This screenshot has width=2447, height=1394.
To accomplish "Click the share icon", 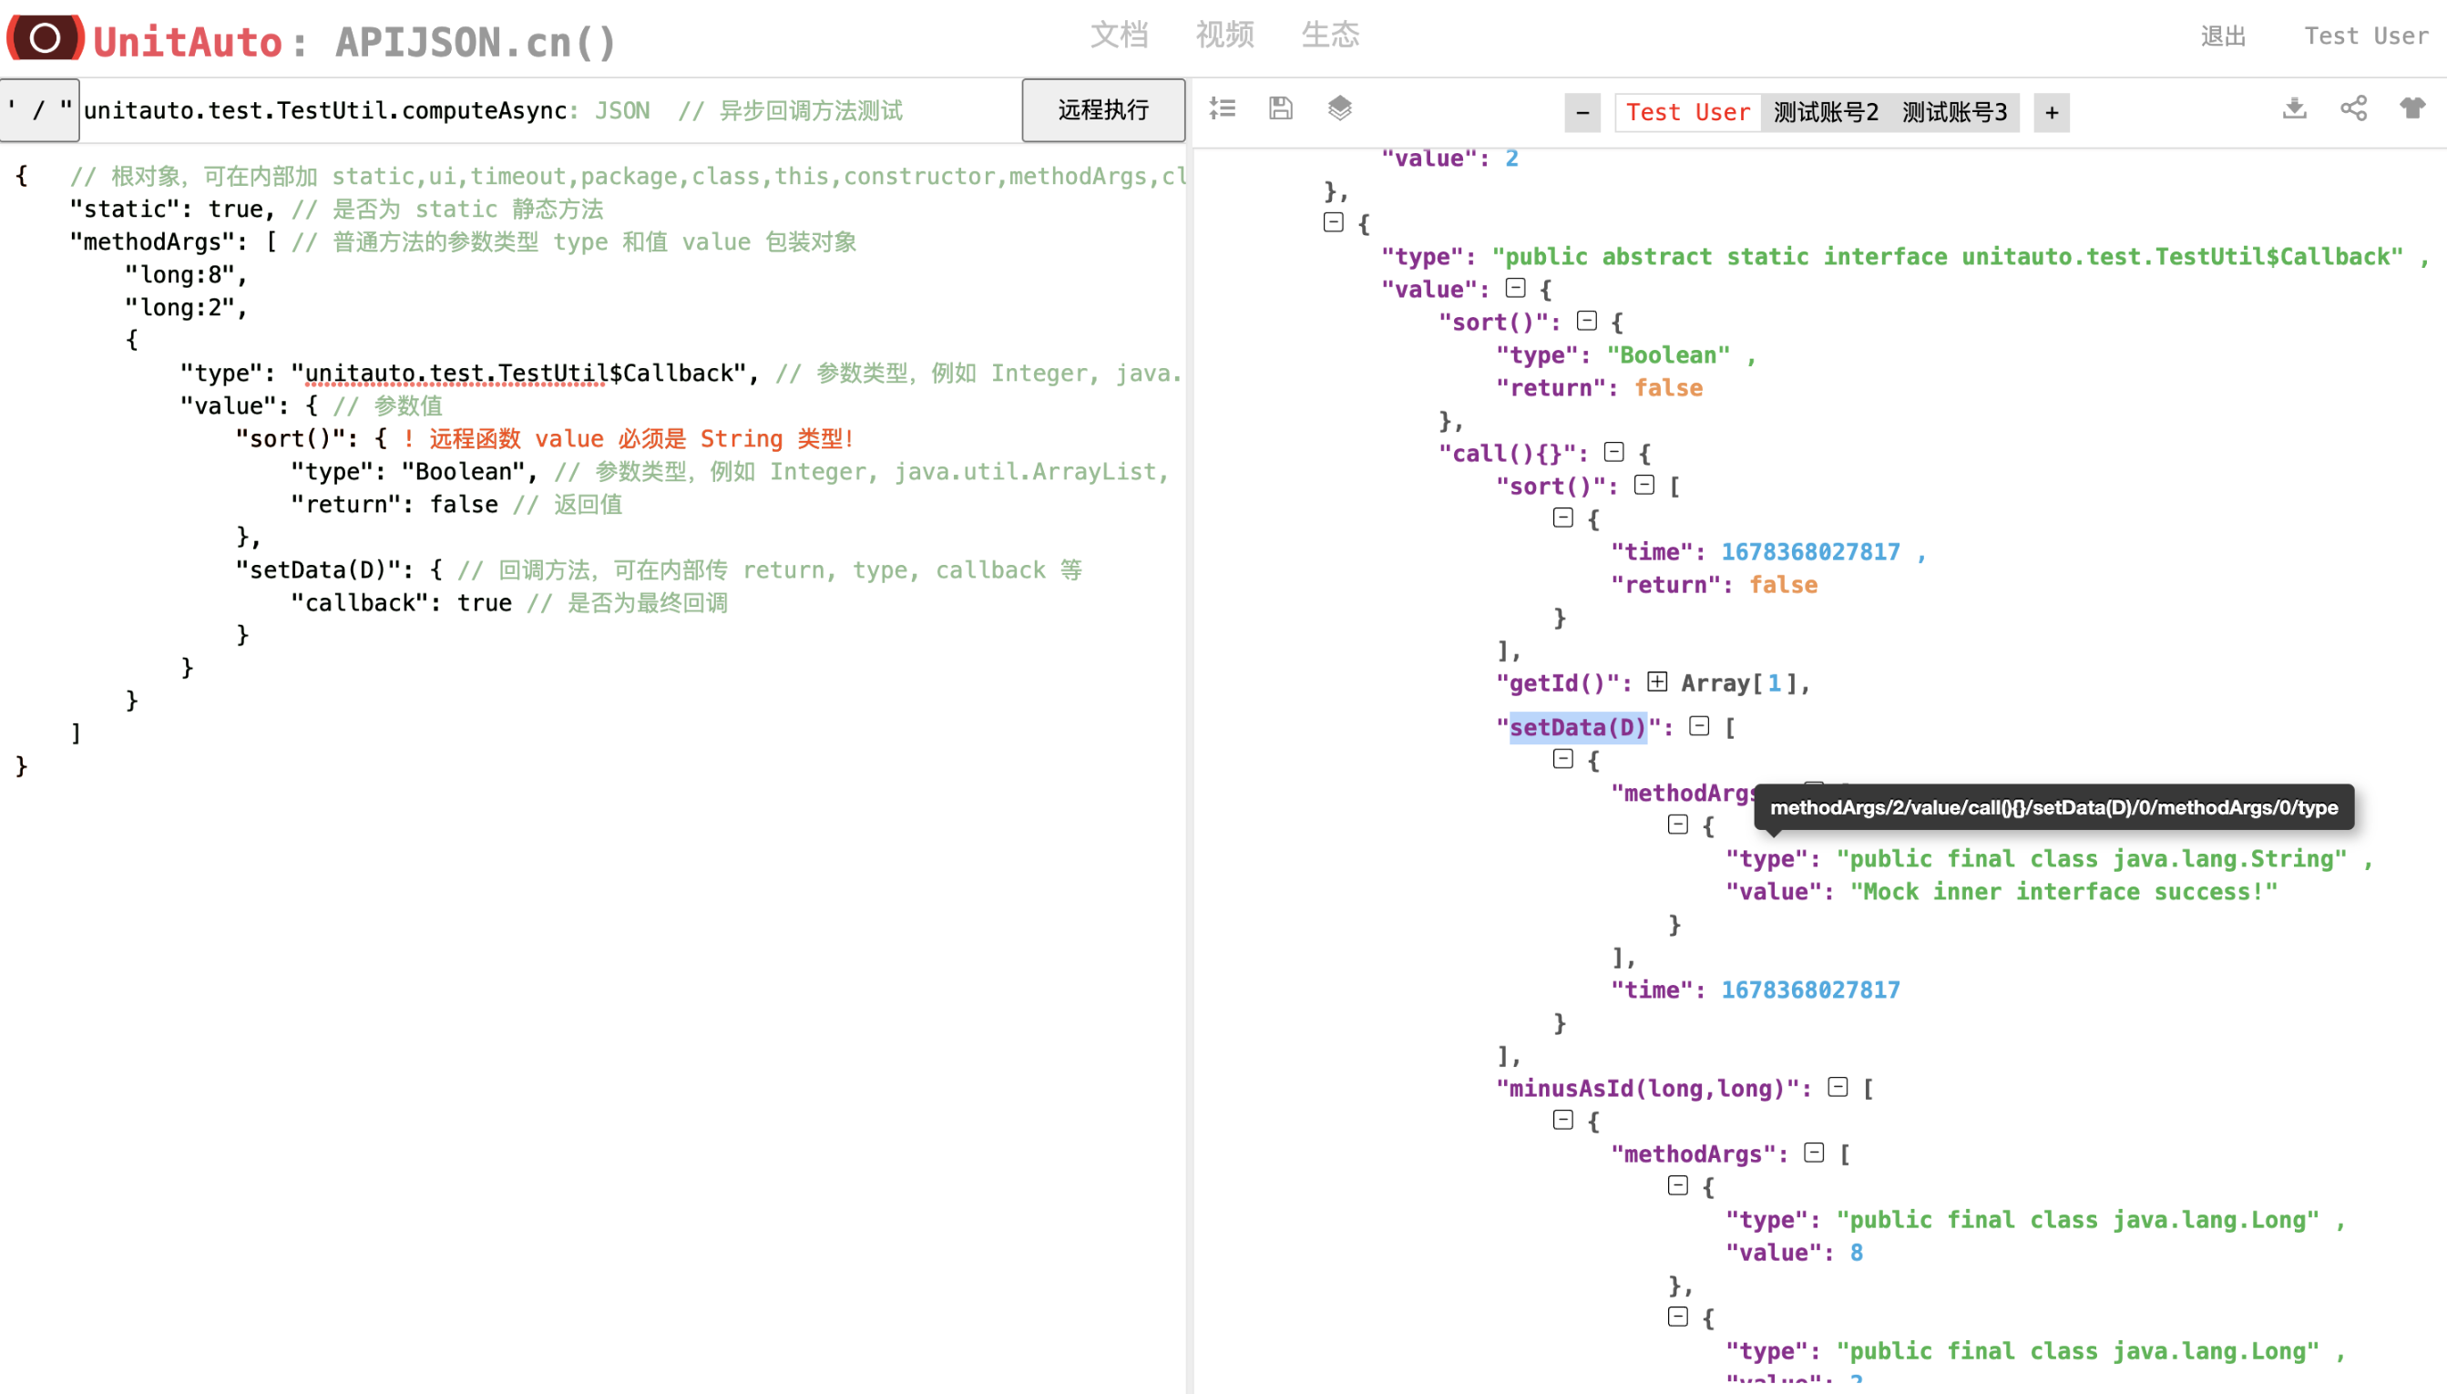I will click(x=2354, y=109).
